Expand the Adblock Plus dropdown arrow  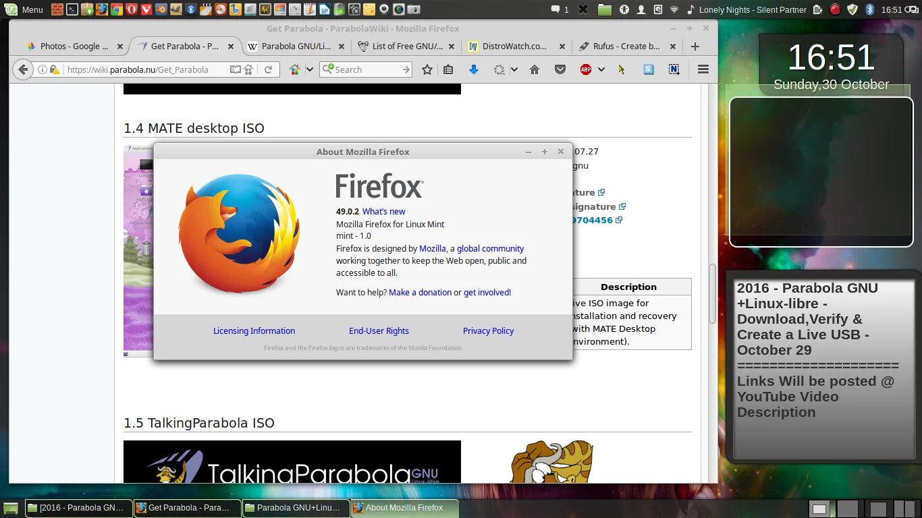click(x=601, y=69)
